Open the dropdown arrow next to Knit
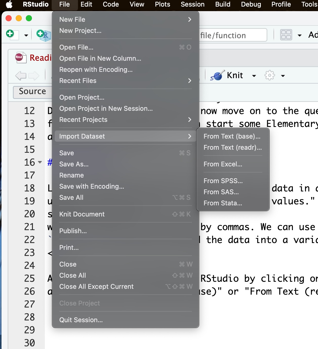The height and width of the screenshot is (349, 318). 254,76
